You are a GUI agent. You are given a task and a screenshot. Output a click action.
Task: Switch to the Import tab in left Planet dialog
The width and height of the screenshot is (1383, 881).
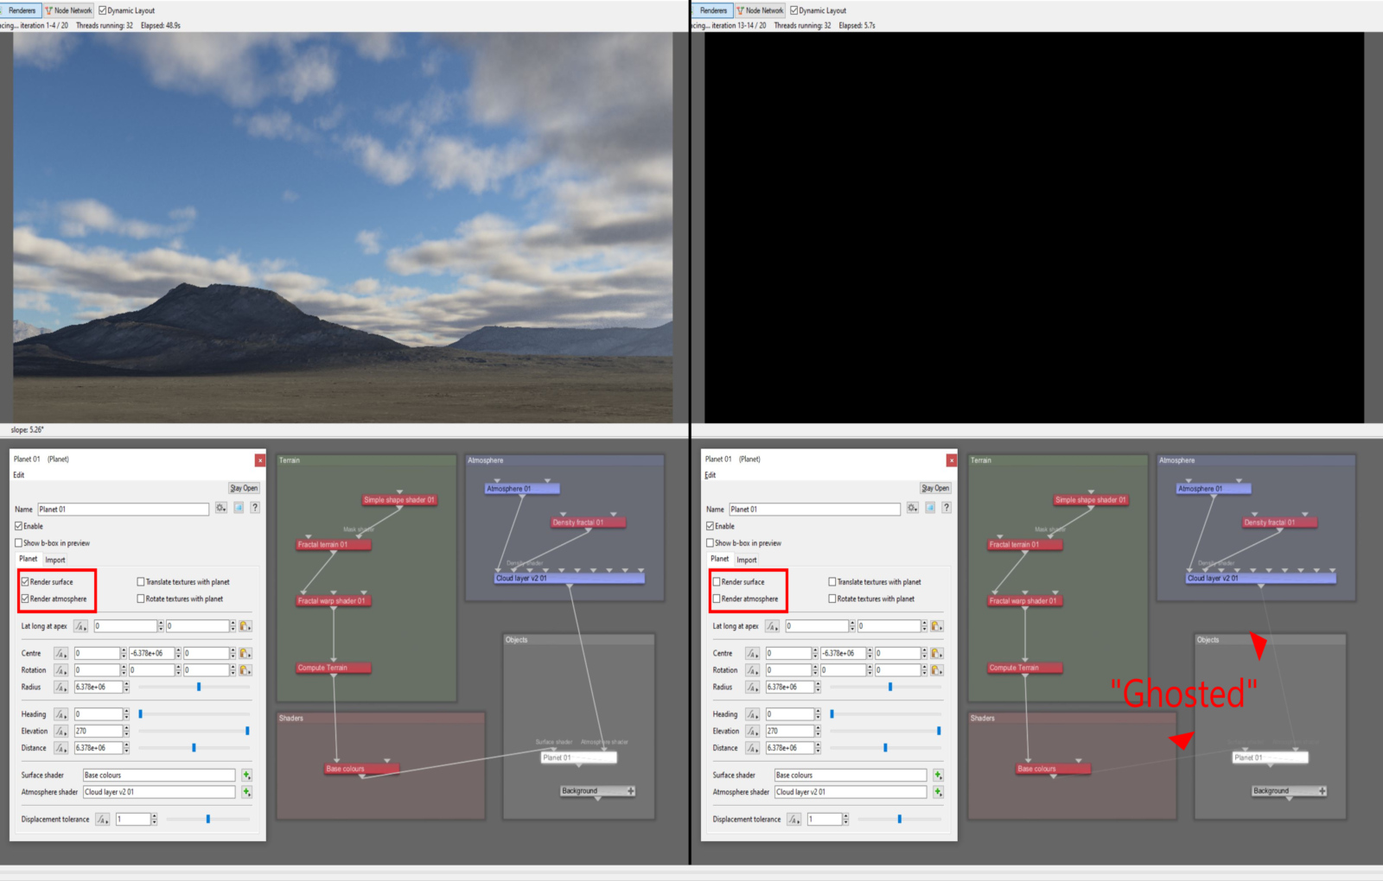click(x=55, y=560)
